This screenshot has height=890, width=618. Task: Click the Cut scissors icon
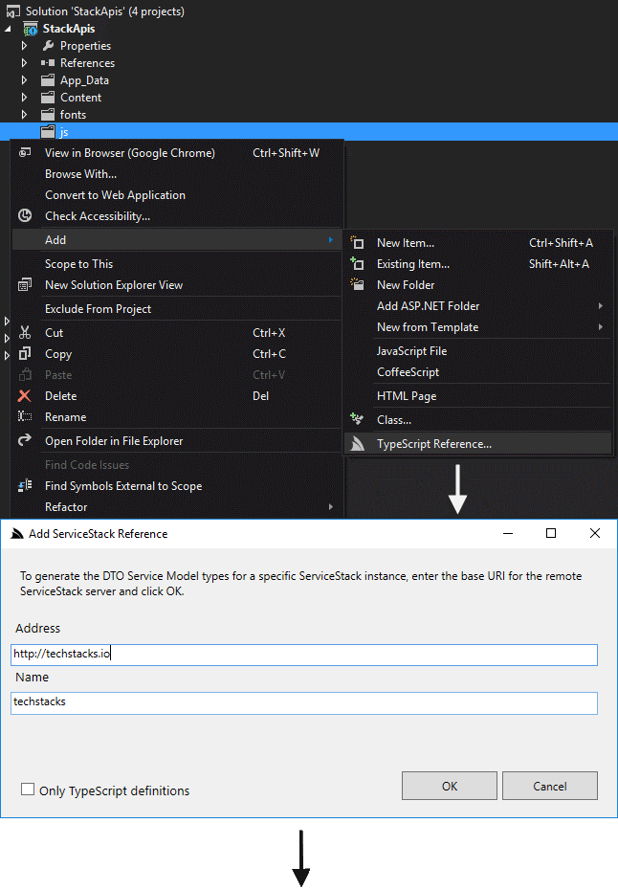pos(25,332)
